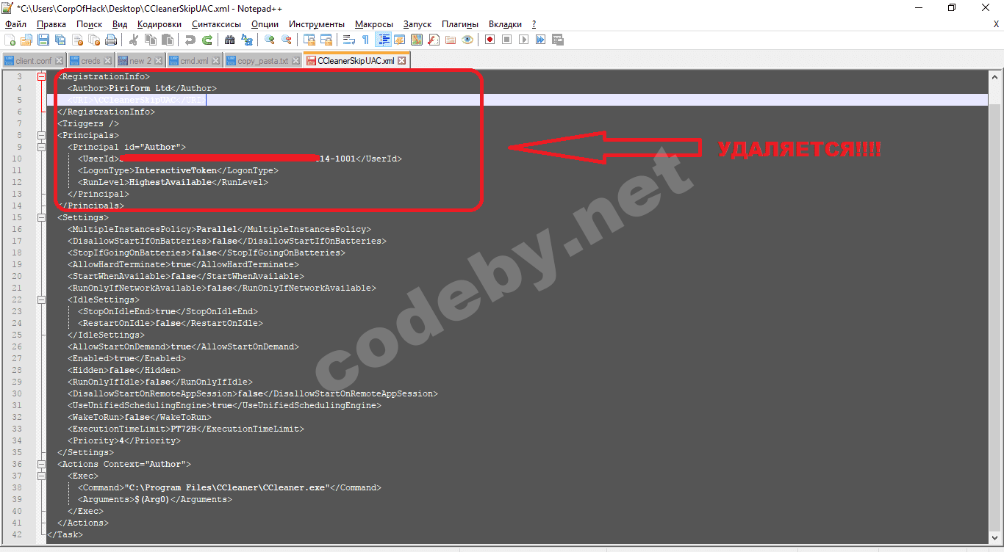Screen dimensions: 1004x552
Task: Collapse the Actions node fold marker
Action: [41, 464]
